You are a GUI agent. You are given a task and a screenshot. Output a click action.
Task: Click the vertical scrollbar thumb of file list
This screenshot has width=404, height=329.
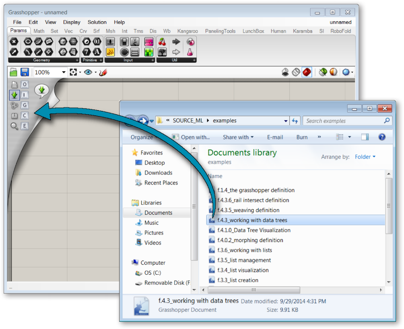coord(389,206)
